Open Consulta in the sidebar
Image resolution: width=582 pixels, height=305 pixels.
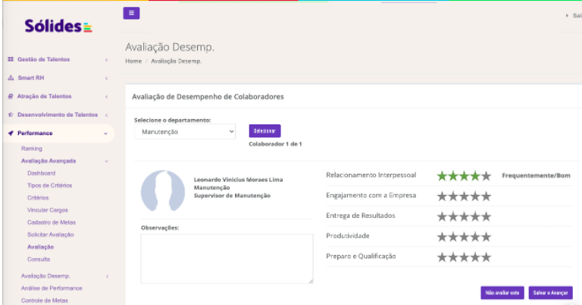pyautogui.click(x=38, y=259)
